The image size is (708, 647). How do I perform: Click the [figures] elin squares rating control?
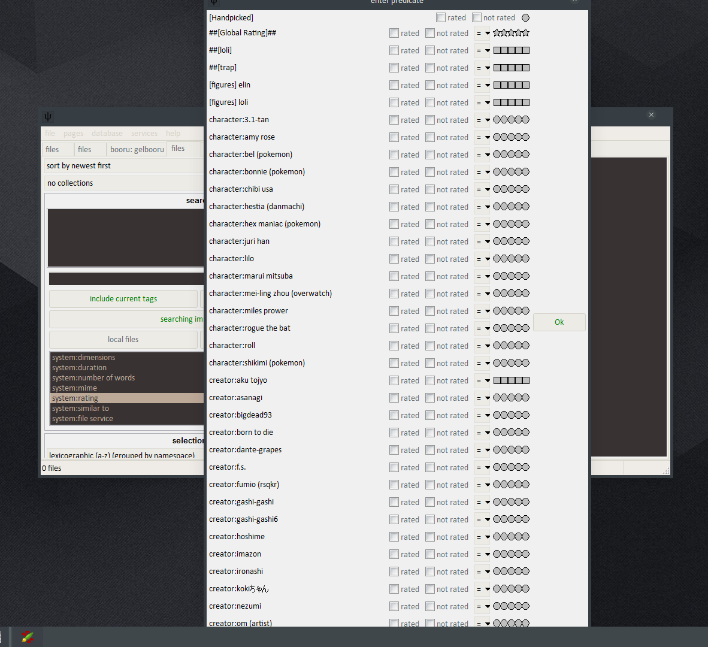511,85
